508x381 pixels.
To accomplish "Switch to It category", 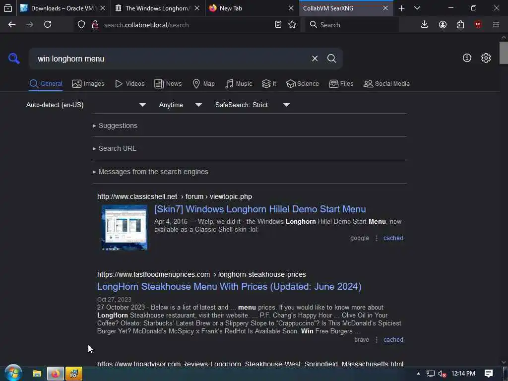I will (268, 83).
